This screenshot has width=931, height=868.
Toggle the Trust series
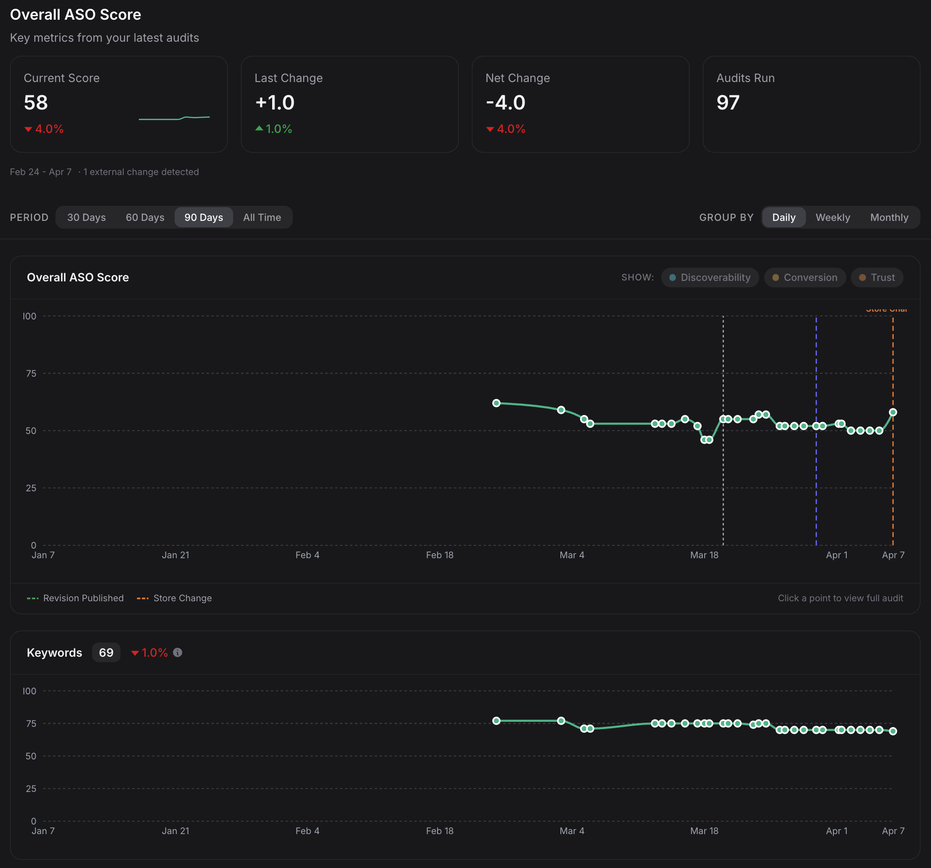coord(876,277)
